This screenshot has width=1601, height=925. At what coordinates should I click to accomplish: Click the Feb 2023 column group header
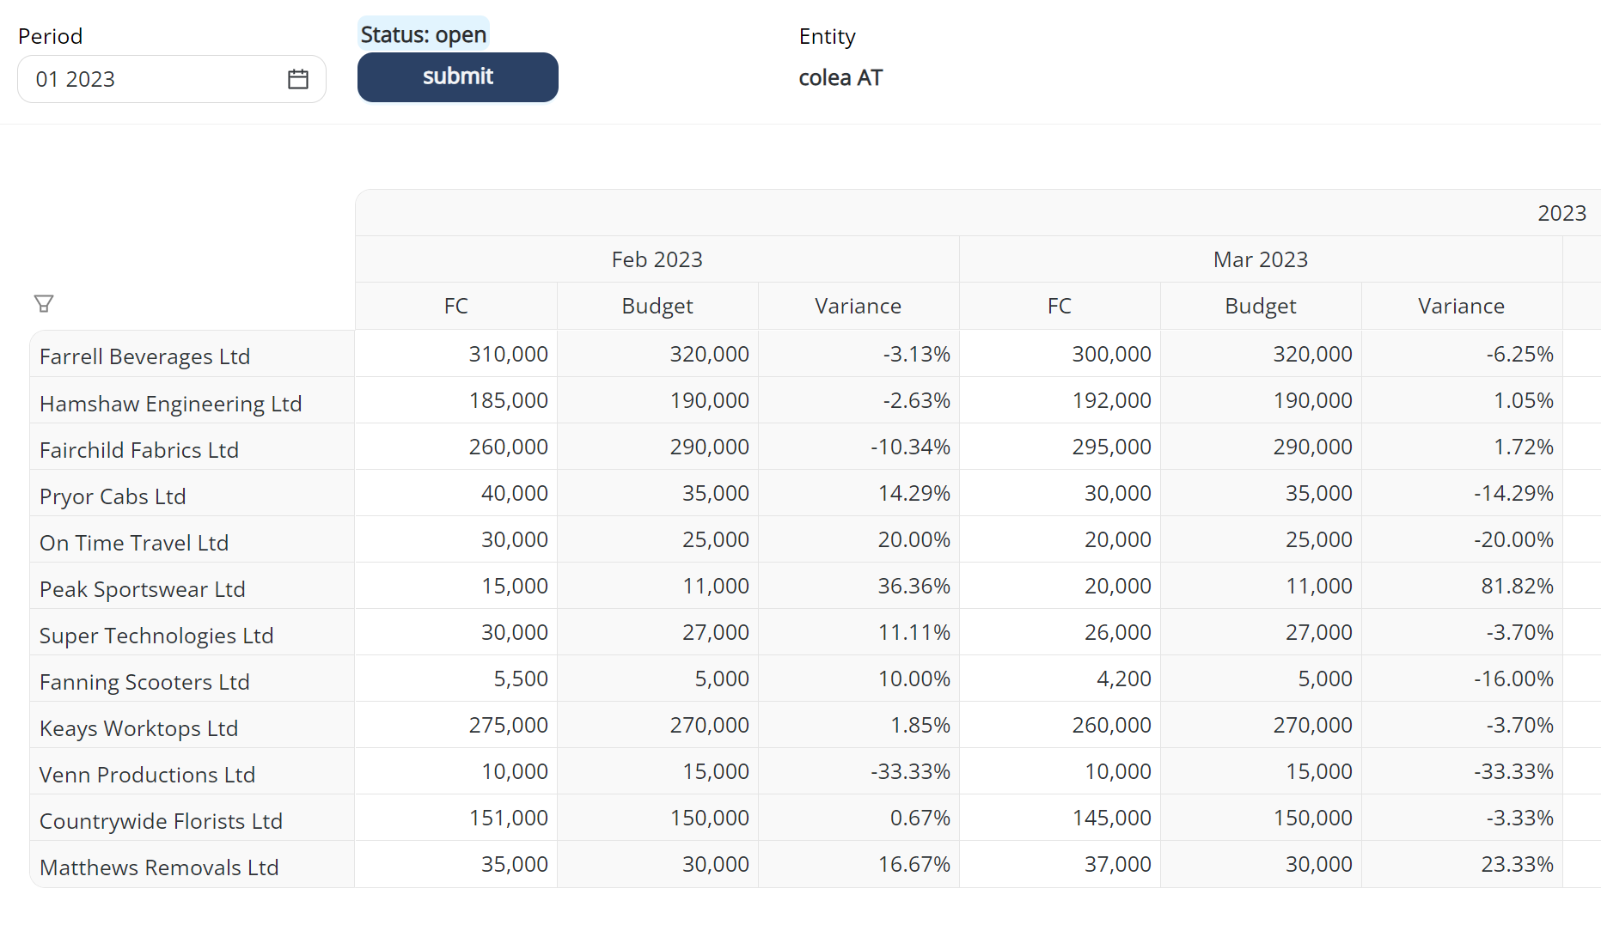coord(657,259)
